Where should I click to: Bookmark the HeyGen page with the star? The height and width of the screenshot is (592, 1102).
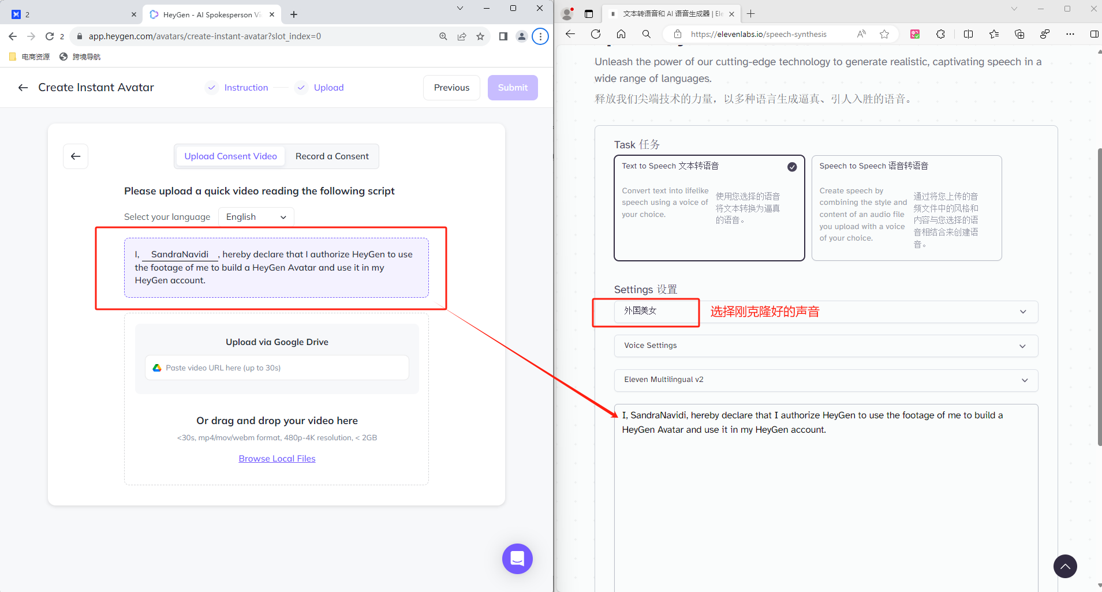480,36
